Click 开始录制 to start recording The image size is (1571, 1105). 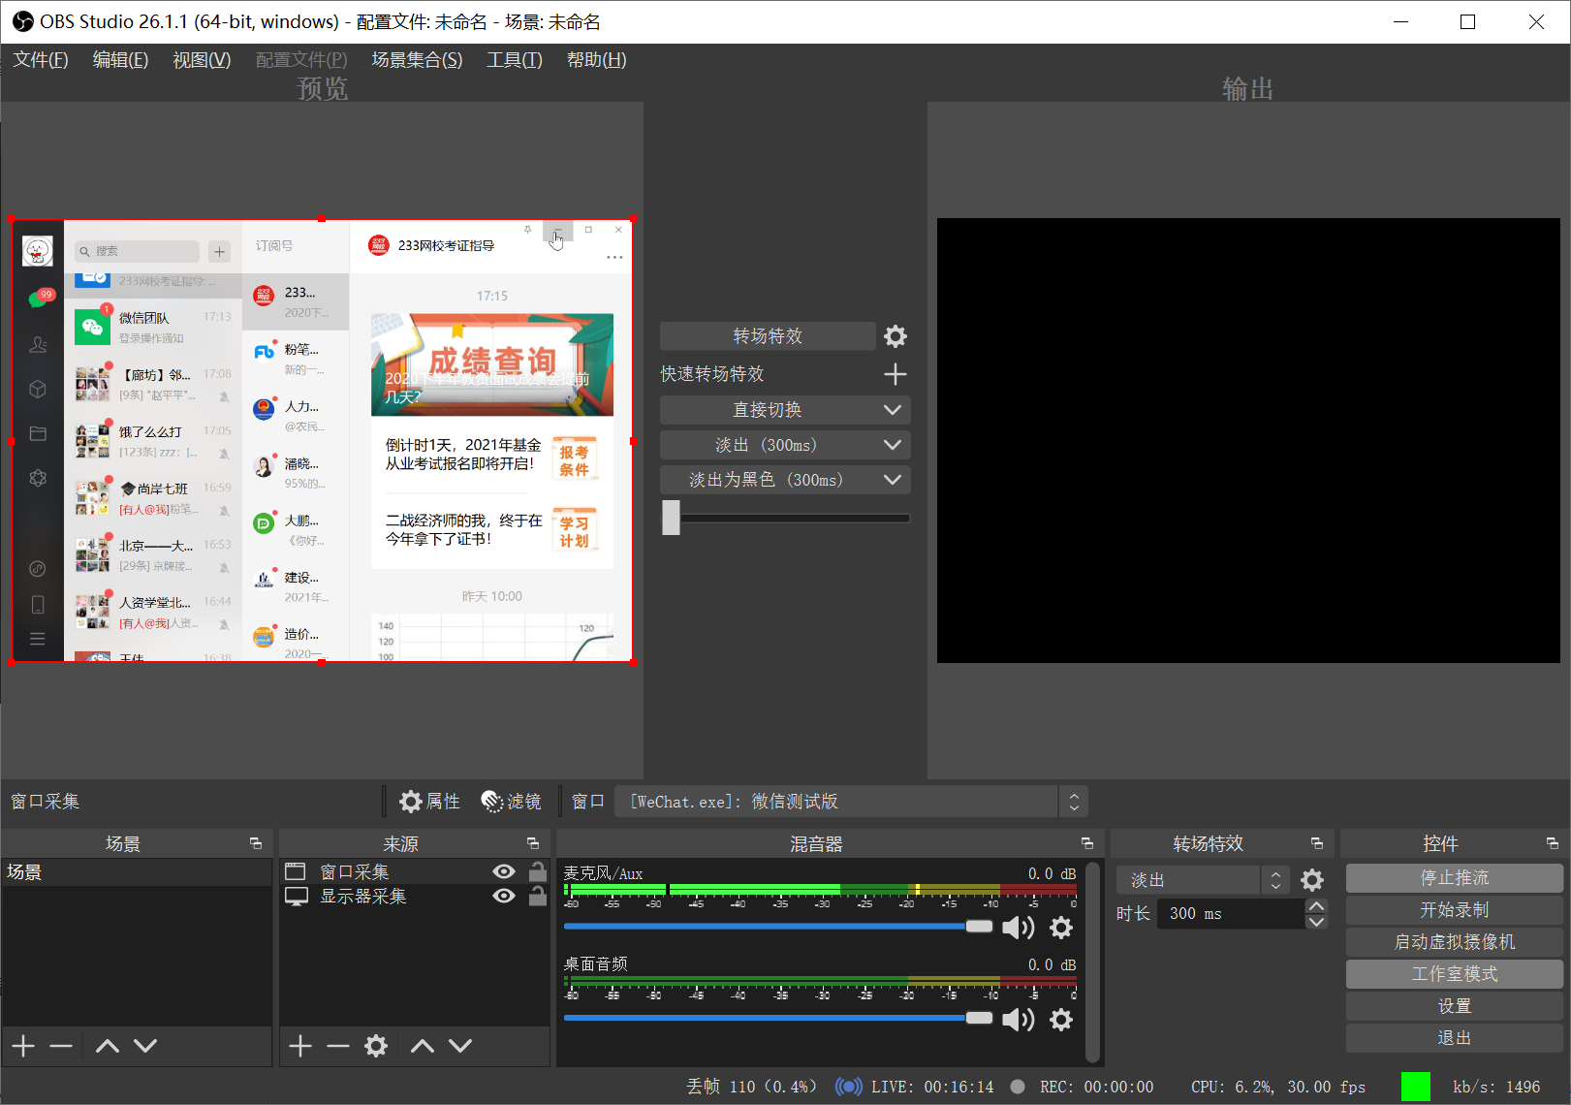(1455, 910)
